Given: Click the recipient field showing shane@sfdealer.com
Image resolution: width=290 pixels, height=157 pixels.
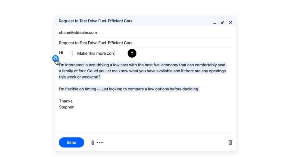Looking at the screenshot, I should (78, 33).
